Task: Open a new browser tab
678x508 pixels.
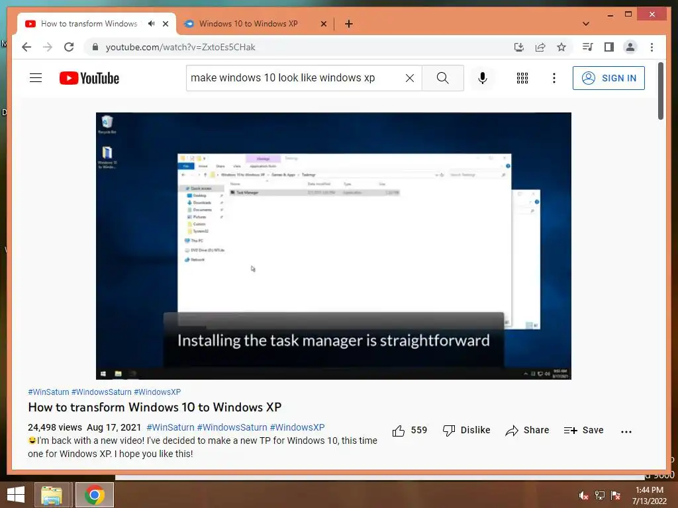Action: (x=349, y=24)
